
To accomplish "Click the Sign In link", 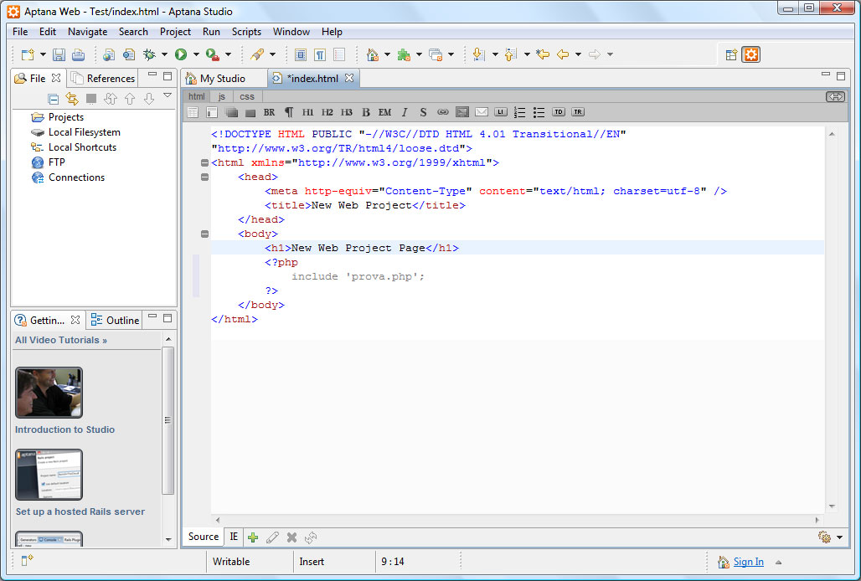I will click(749, 562).
